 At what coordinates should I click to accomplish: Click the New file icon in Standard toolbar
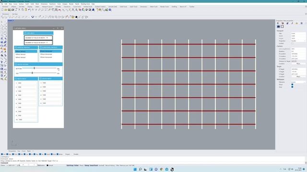point(2,10)
